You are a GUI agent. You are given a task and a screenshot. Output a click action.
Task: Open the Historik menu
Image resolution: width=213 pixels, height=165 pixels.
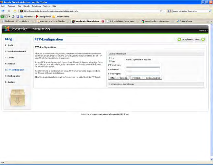coord(26,6)
